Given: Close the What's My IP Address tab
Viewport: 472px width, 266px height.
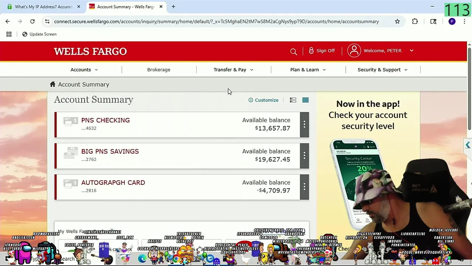Looking at the screenshot, I should 79,7.
